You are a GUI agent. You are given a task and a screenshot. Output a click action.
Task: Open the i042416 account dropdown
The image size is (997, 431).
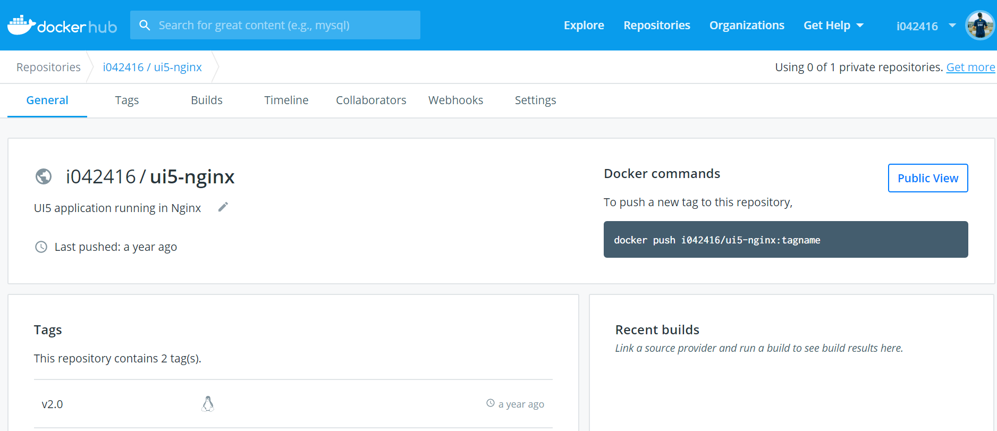926,26
